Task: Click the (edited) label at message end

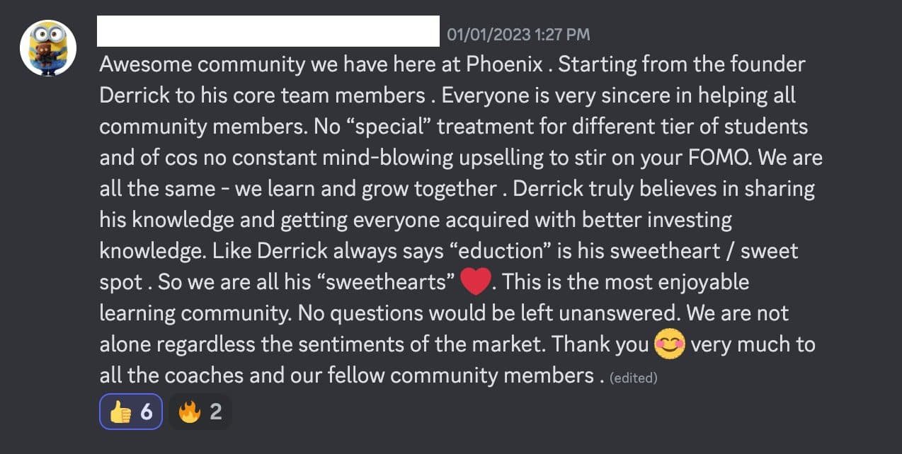Action: pos(633,378)
